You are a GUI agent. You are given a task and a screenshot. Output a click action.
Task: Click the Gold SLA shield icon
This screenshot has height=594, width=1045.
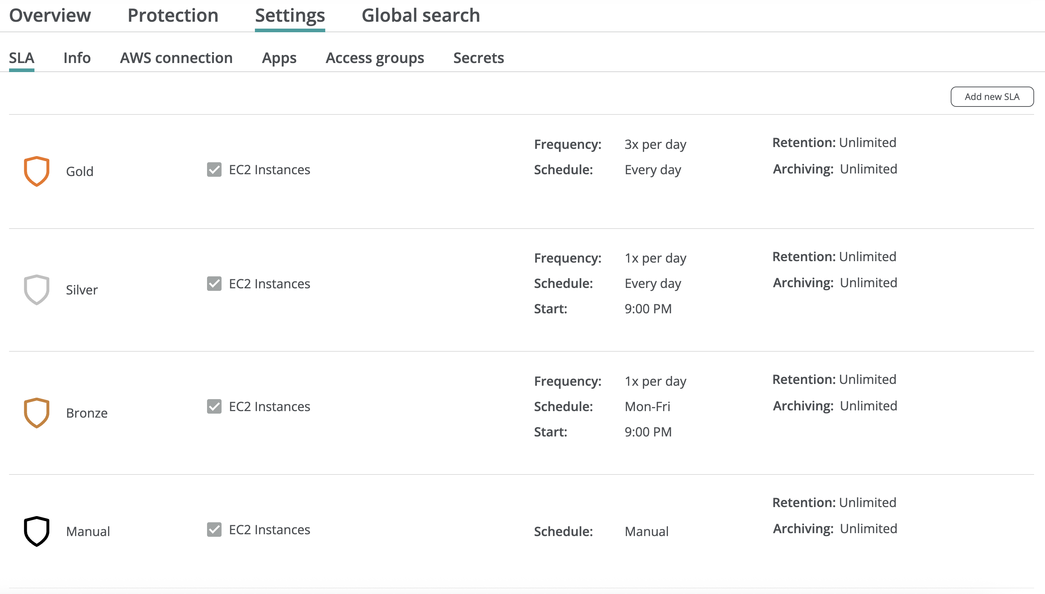pyautogui.click(x=36, y=171)
